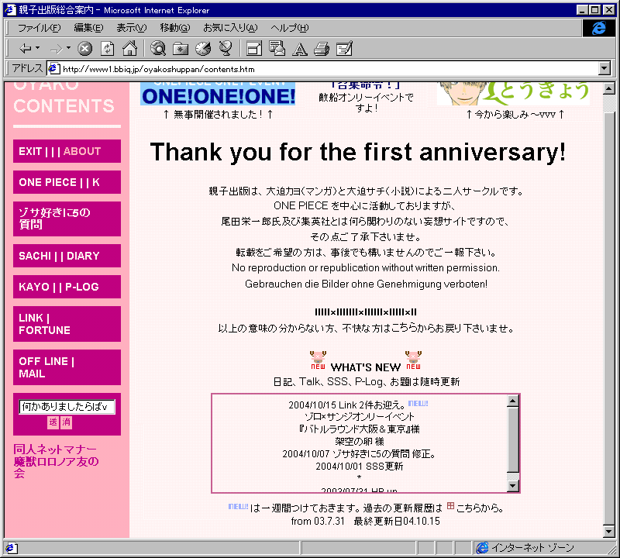Open the SACHI sidebar link
The height and width of the screenshot is (558, 620).
click(x=35, y=256)
